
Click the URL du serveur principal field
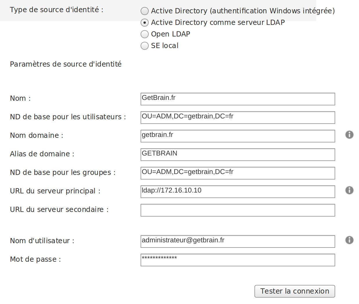click(x=238, y=192)
